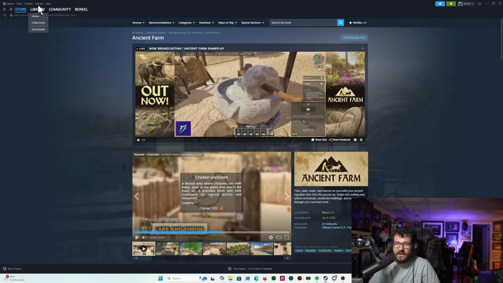
Task: Select Collections in the Library dropdown
Action: click(x=38, y=22)
